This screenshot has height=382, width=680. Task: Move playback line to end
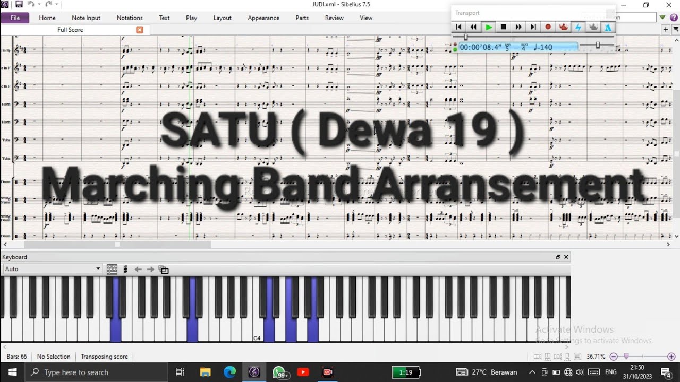(x=533, y=27)
